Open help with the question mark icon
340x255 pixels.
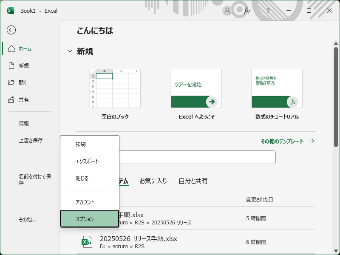[x=268, y=11]
